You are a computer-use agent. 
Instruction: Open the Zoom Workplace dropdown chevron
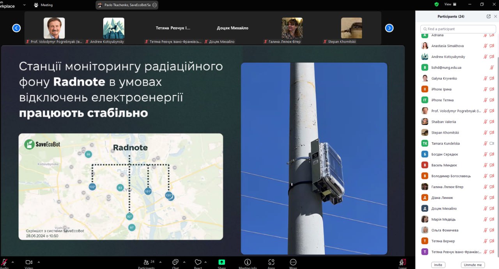click(25, 5)
